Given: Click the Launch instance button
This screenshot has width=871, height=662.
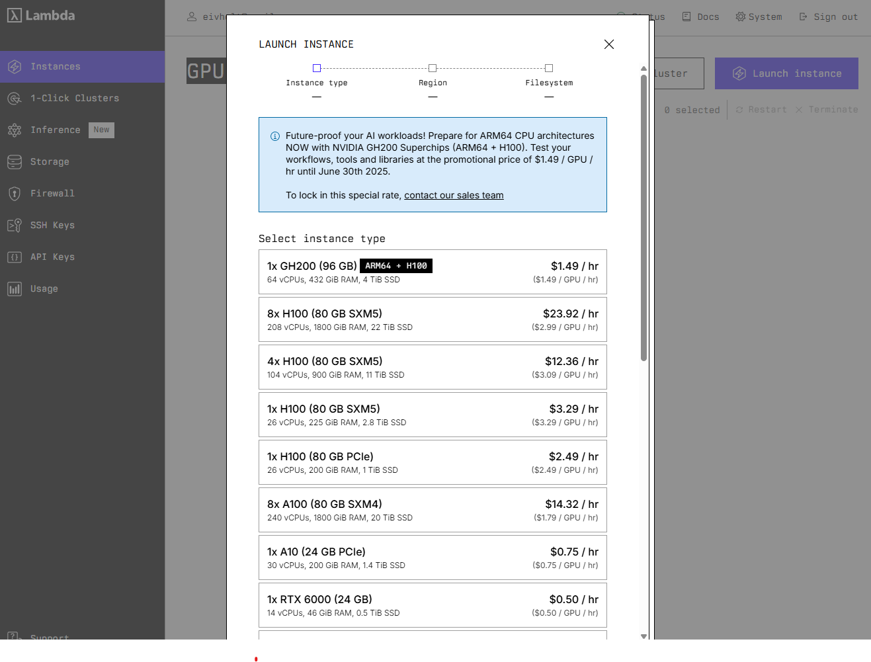Looking at the screenshot, I should tap(786, 73).
